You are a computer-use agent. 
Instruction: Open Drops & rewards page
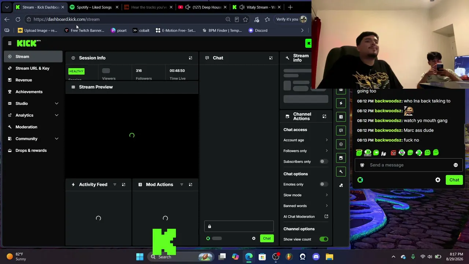click(33, 150)
